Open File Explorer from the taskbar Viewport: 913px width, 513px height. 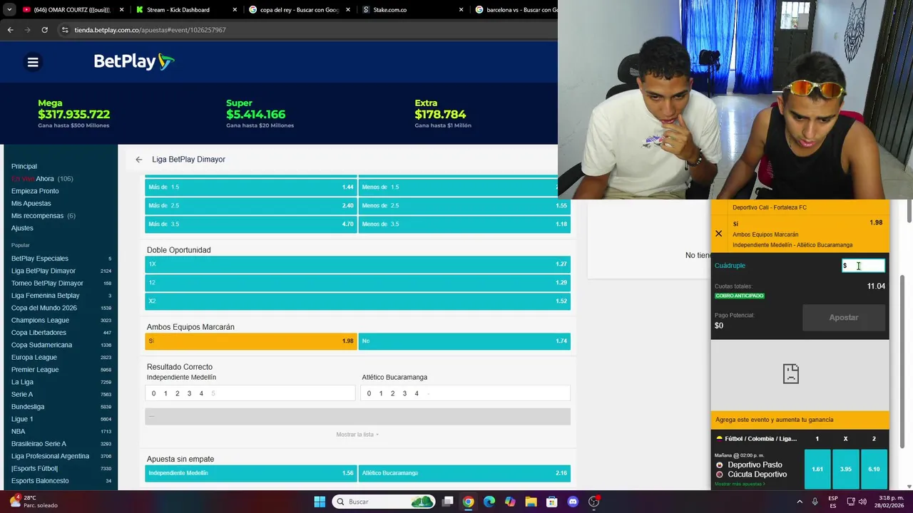point(531,502)
